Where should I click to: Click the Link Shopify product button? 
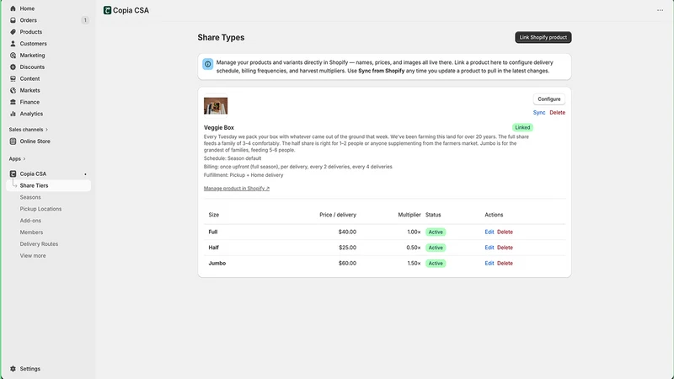click(x=543, y=37)
